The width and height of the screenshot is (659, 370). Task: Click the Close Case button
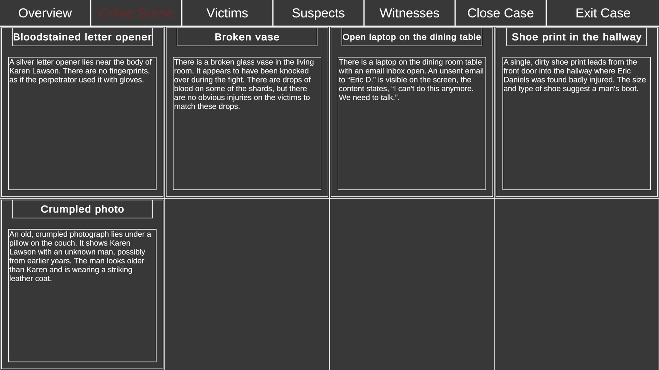pos(500,13)
